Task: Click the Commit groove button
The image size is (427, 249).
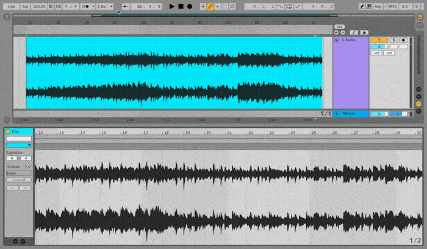Action: coord(19,180)
